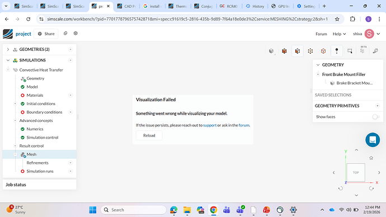Expand the GEOMETRIES (2) section
The height and width of the screenshot is (217, 386).
click(8, 49)
